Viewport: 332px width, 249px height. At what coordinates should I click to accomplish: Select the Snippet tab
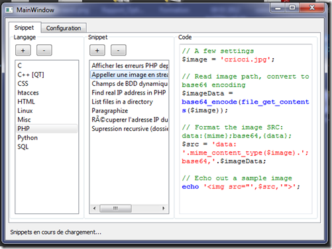[25, 28]
